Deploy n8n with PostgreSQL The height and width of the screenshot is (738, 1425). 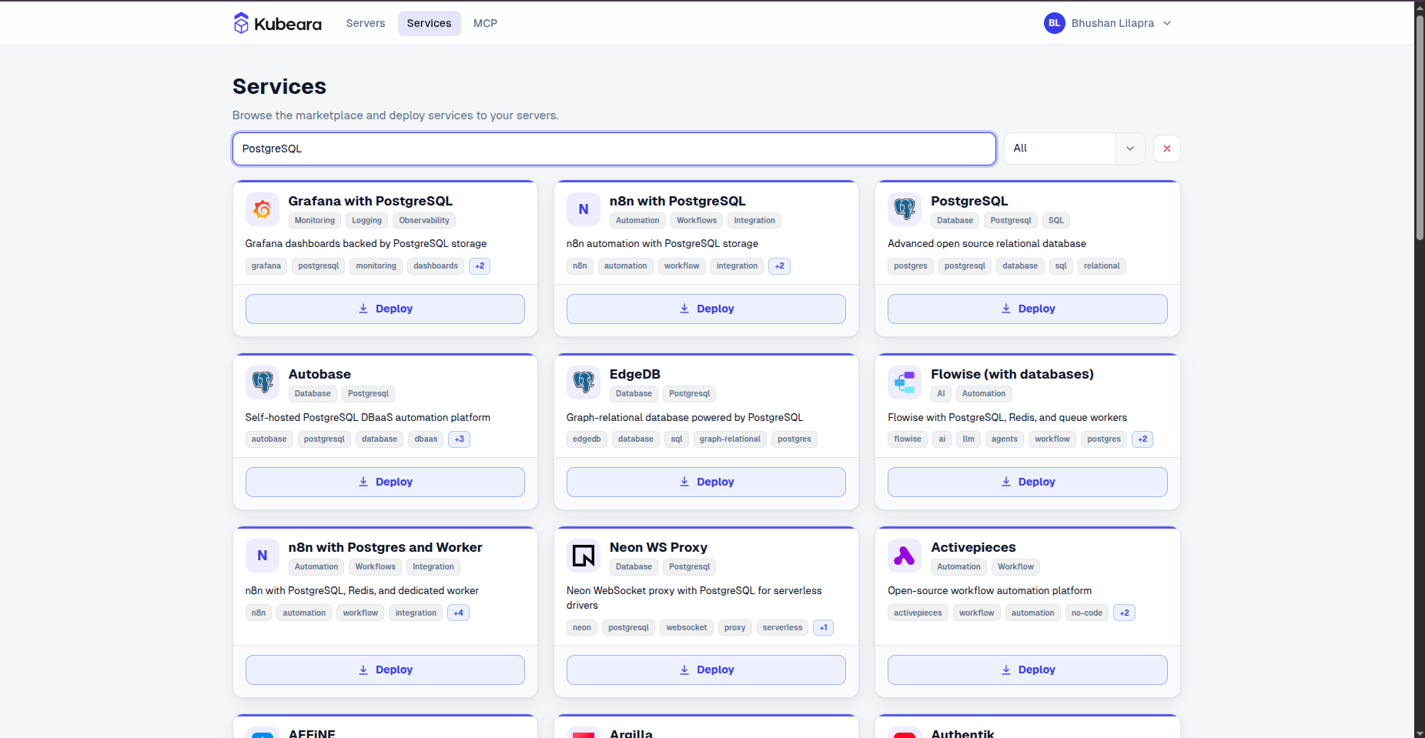point(706,309)
